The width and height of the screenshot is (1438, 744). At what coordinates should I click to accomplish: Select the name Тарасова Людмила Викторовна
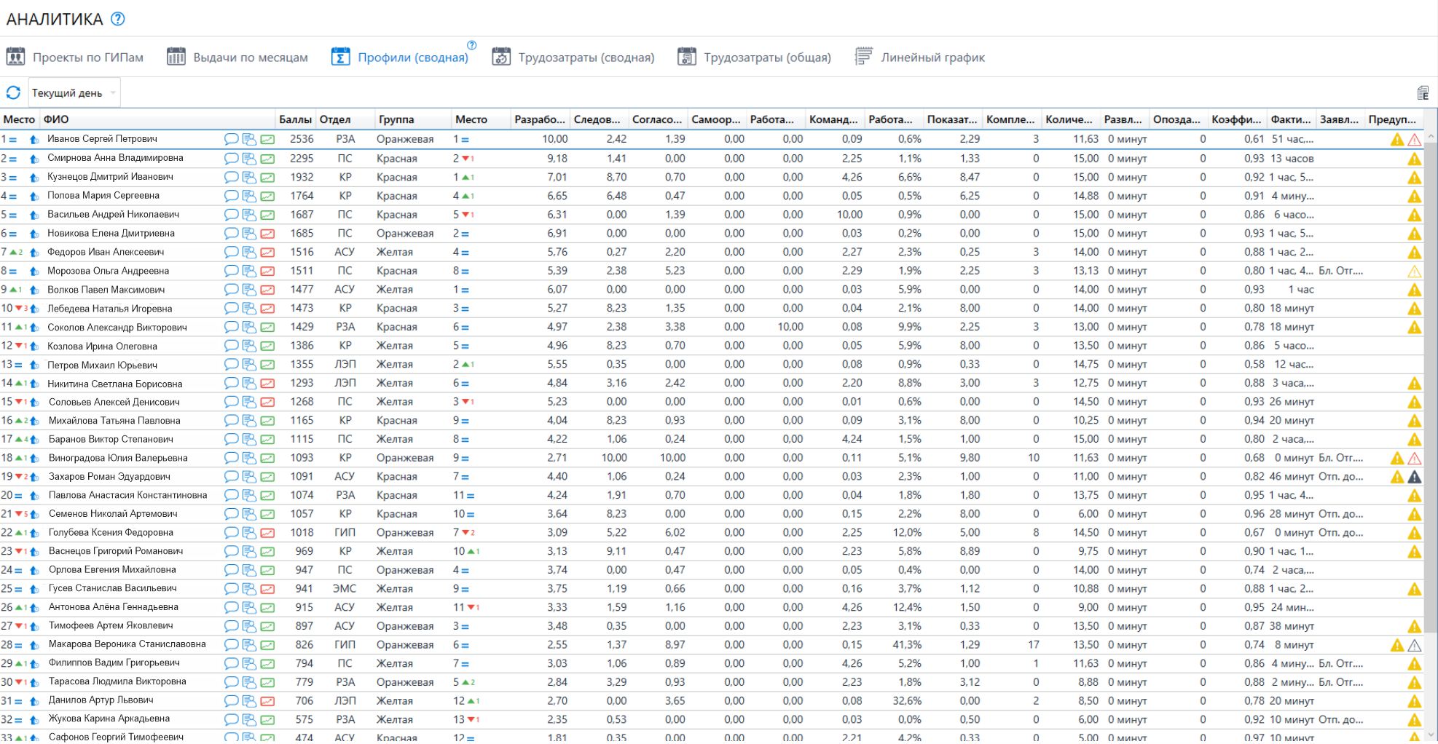(x=117, y=682)
